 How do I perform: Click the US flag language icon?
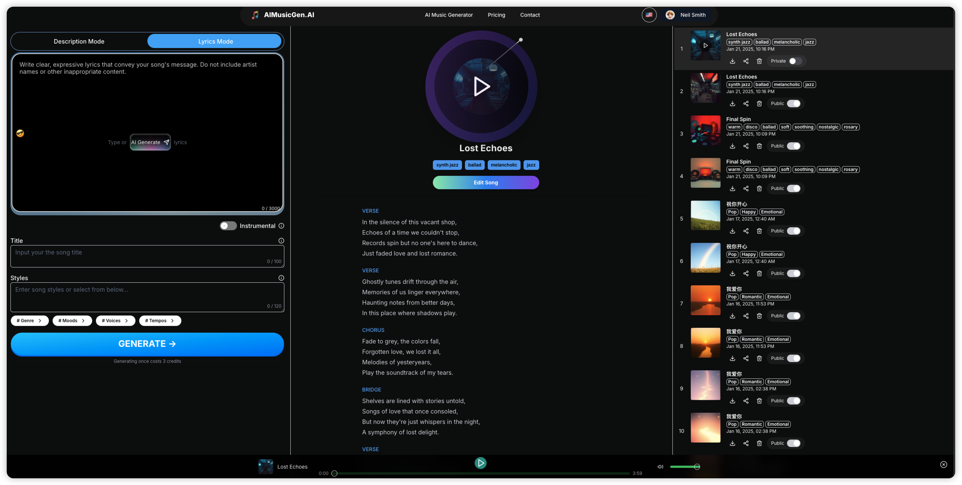pyautogui.click(x=649, y=15)
